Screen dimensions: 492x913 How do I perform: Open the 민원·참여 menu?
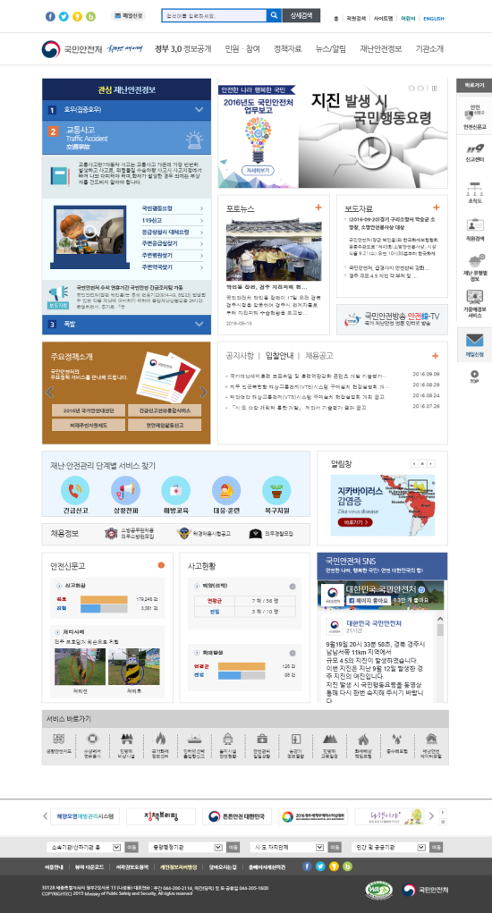(242, 49)
